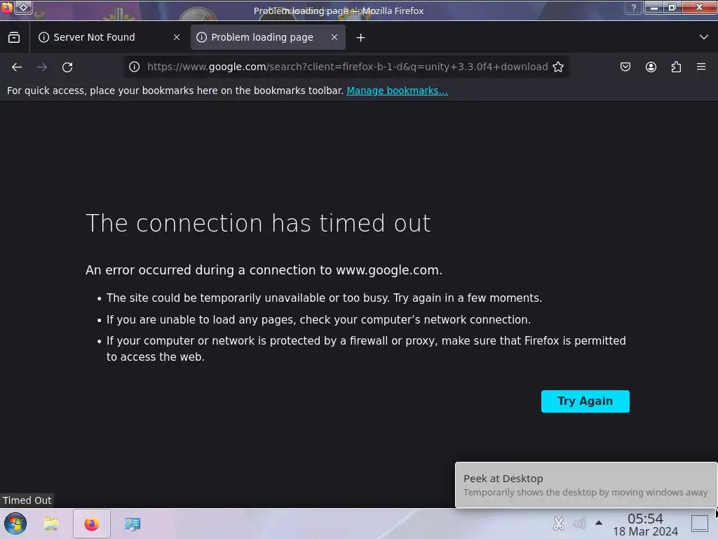
Task: Click the forward navigation arrow
Action: (x=42, y=67)
